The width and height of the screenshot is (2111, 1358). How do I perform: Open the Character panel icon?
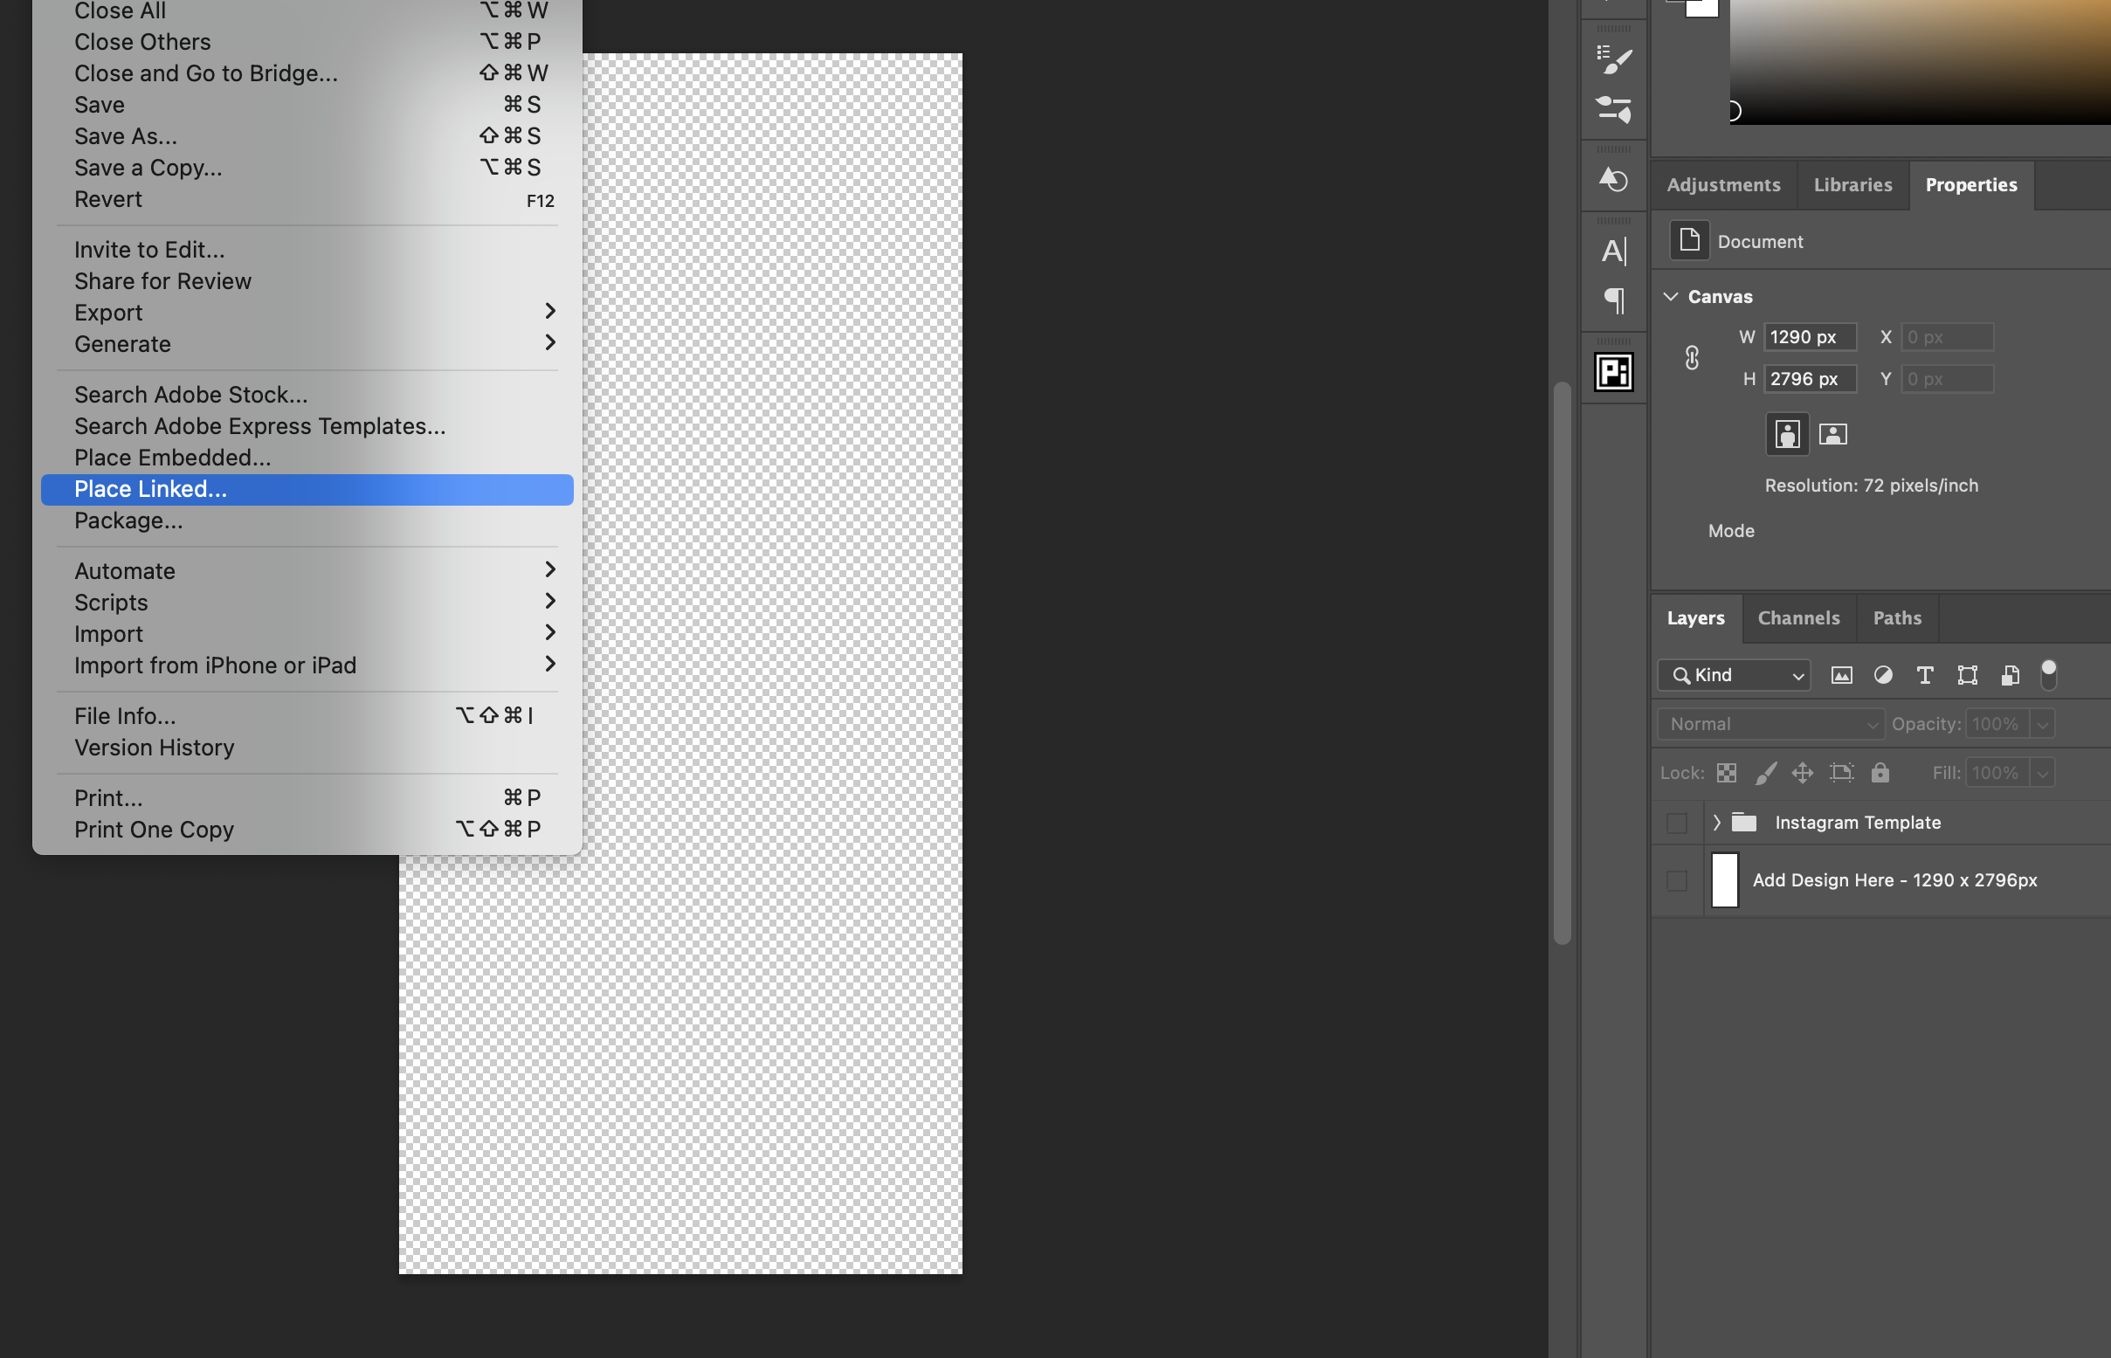1614,251
